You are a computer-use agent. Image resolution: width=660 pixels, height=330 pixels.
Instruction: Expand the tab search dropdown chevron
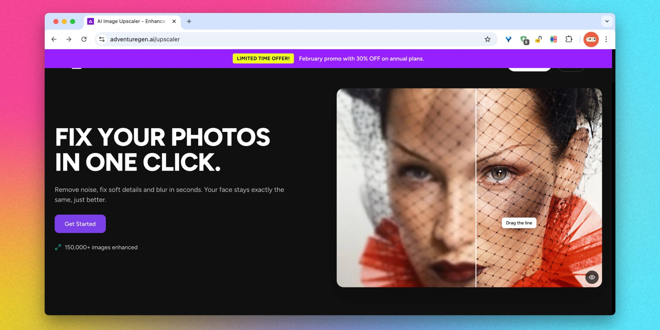pyautogui.click(x=607, y=21)
